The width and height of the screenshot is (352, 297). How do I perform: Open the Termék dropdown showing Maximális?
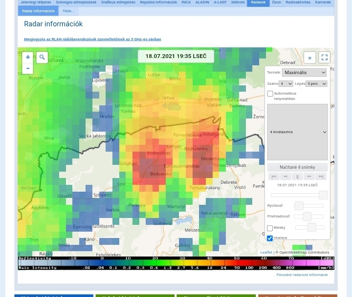(x=304, y=73)
